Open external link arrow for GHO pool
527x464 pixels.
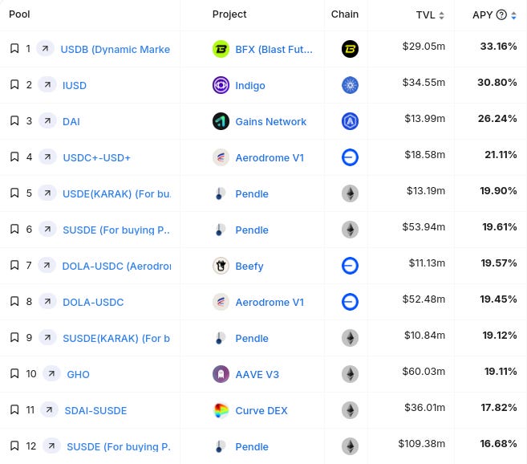[51, 373]
